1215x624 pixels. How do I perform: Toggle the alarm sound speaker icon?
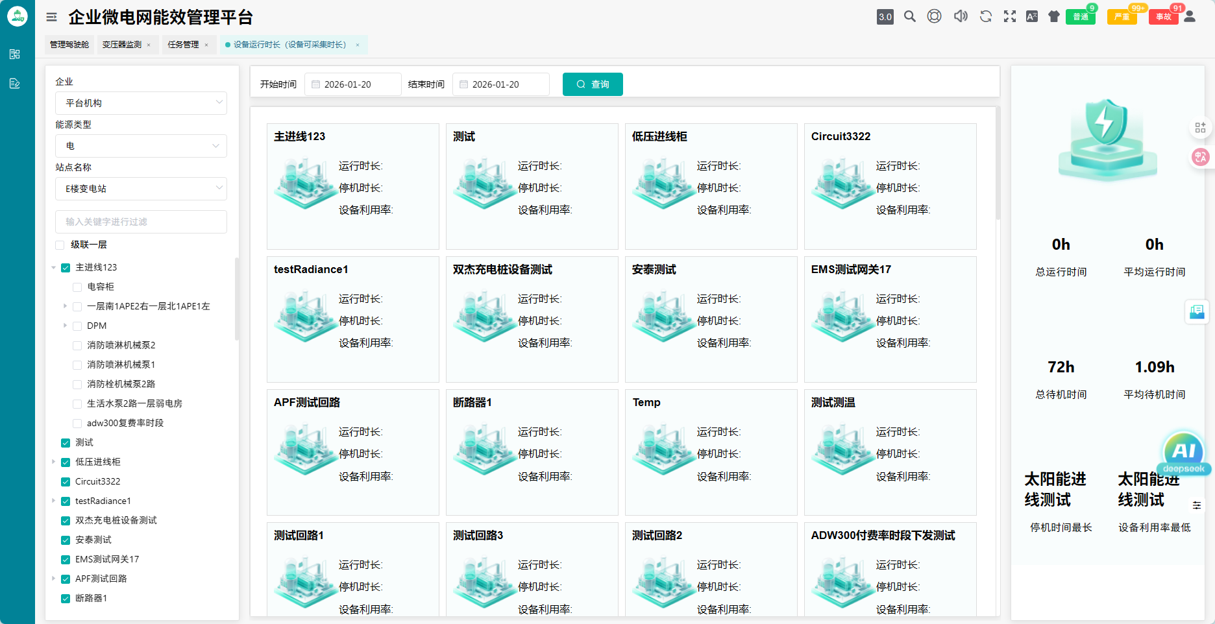pyautogui.click(x=961, y=17)
